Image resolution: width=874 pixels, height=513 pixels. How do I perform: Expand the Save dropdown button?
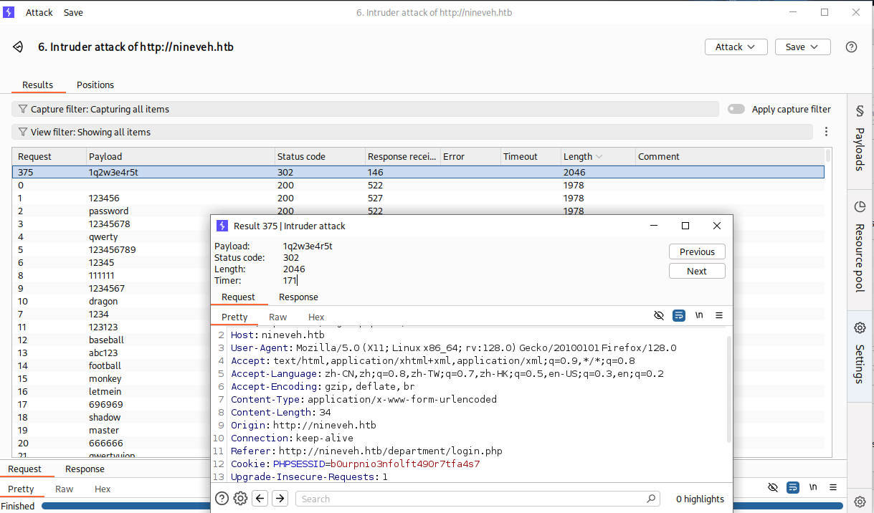pyautogui.click(x=802, y=47)
